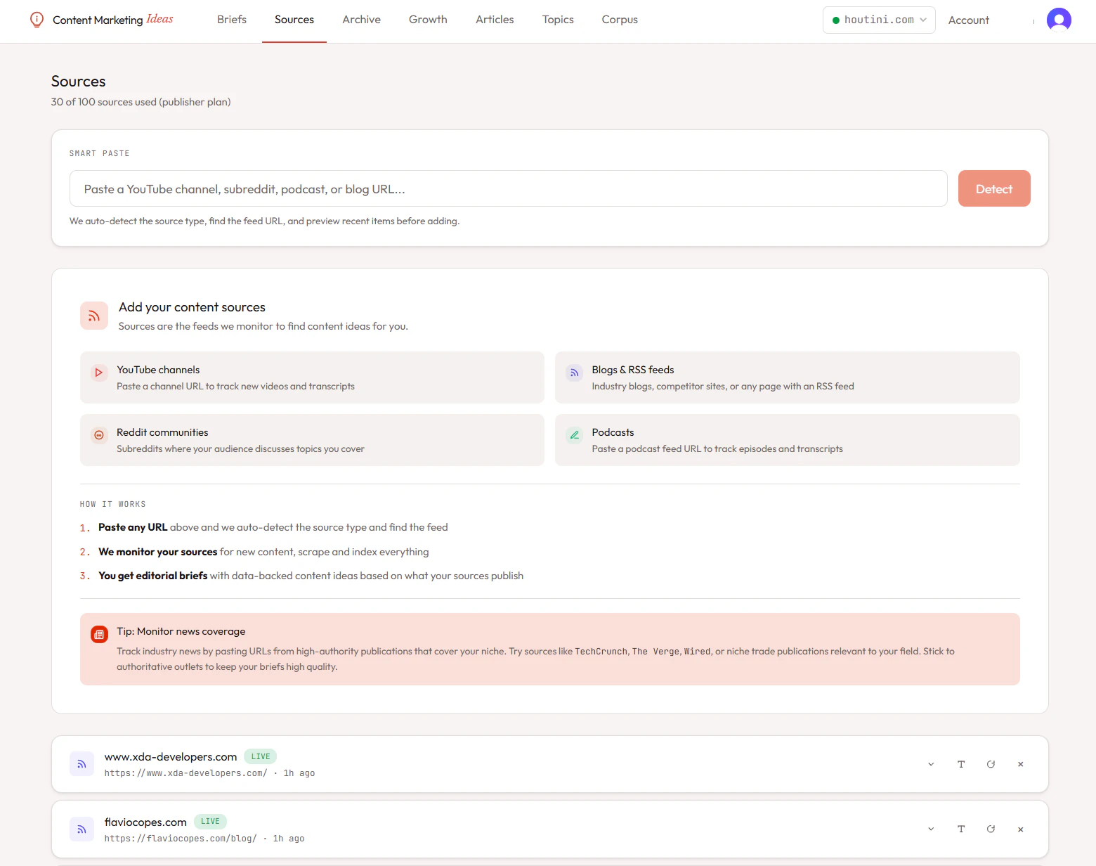Refresh the flaviocopes.com source
The image size is (1096, 866).
pyautogui.click(x=991, y=829)
